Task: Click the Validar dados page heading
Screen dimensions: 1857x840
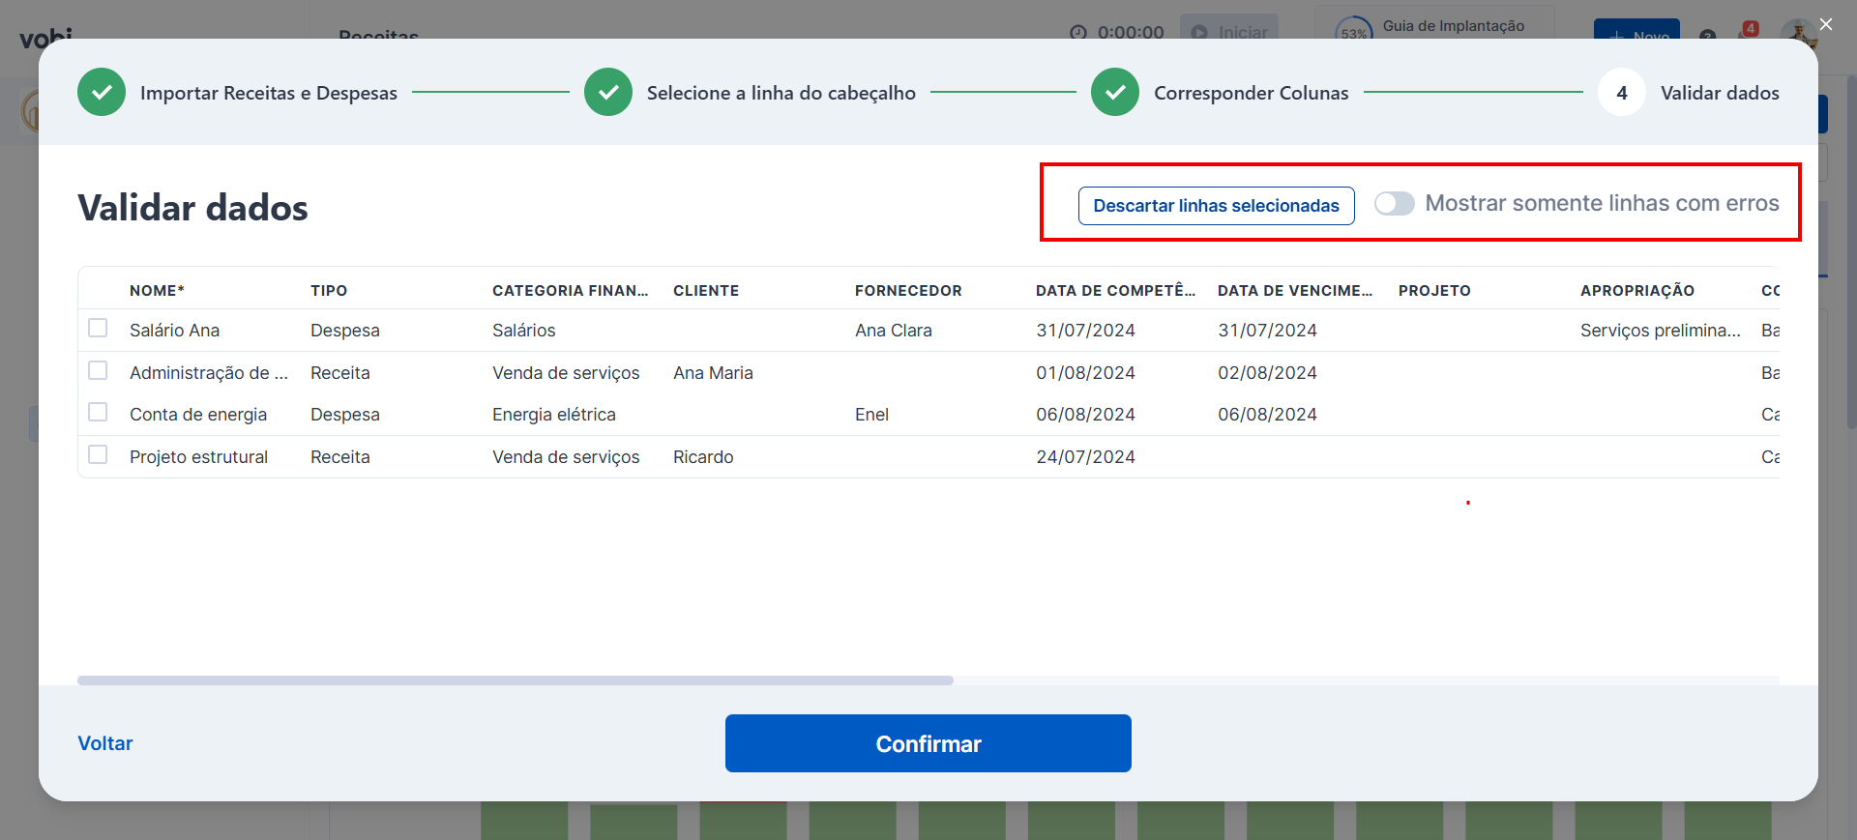Action: (193, 208)
